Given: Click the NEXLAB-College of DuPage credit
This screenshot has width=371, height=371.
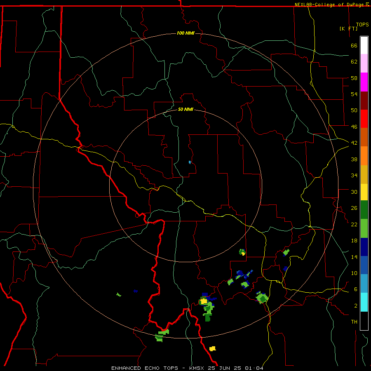Looking at the screenshot, I should (332, 5).
